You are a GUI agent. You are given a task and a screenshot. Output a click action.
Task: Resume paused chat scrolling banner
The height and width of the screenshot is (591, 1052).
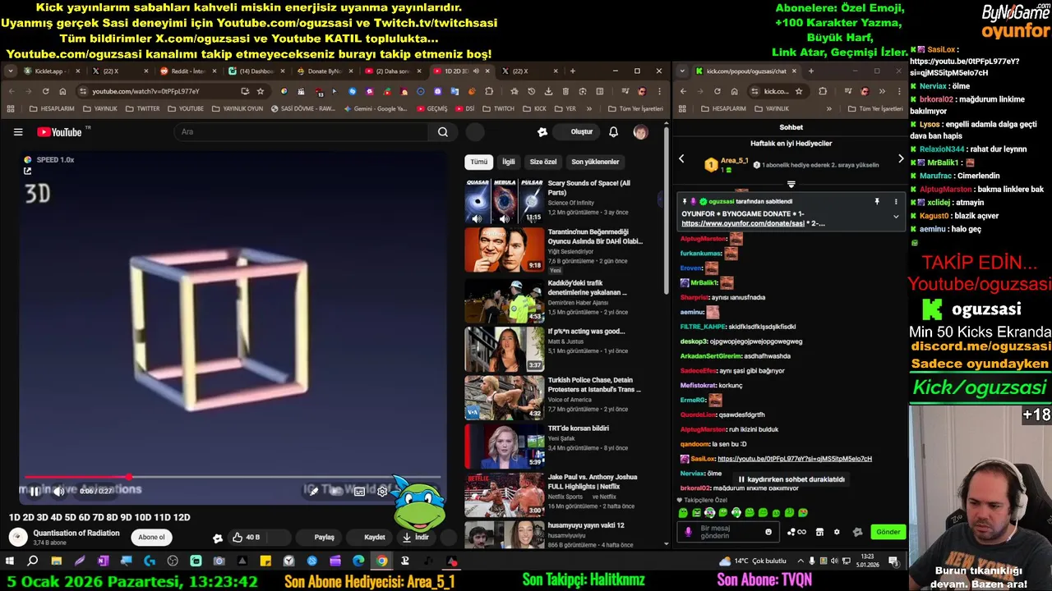point(791,479)
